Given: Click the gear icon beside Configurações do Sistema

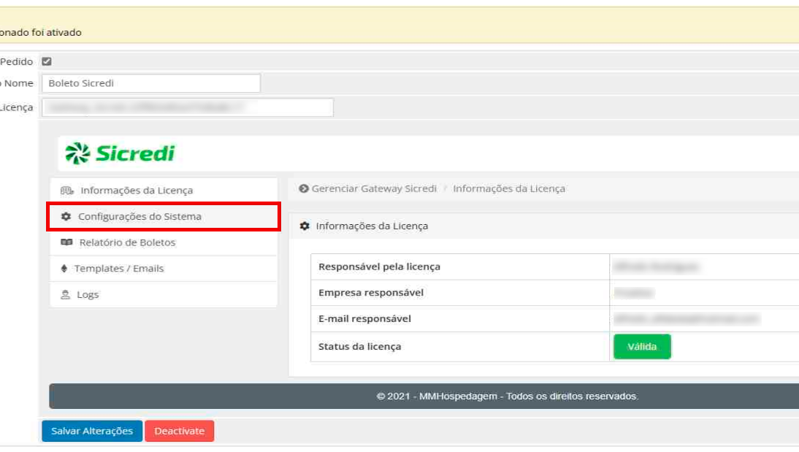Looking at the screenshot, I should tap(66, 217).
